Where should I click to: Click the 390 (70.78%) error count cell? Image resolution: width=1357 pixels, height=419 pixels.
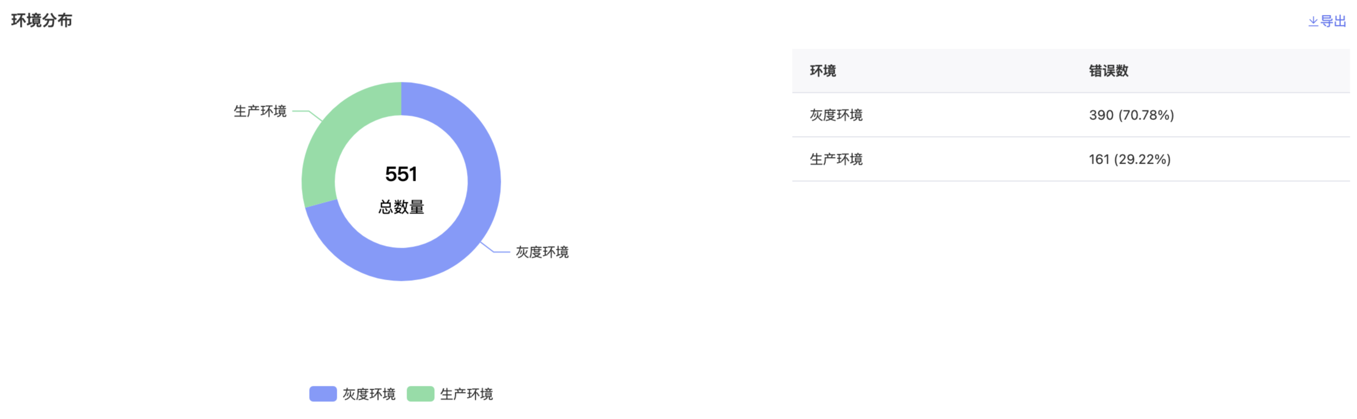[x=1132, y=115]
